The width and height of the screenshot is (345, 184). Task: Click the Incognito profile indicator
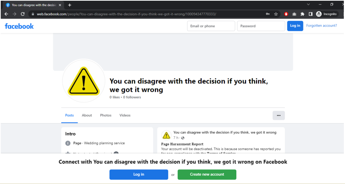point(327,14)
